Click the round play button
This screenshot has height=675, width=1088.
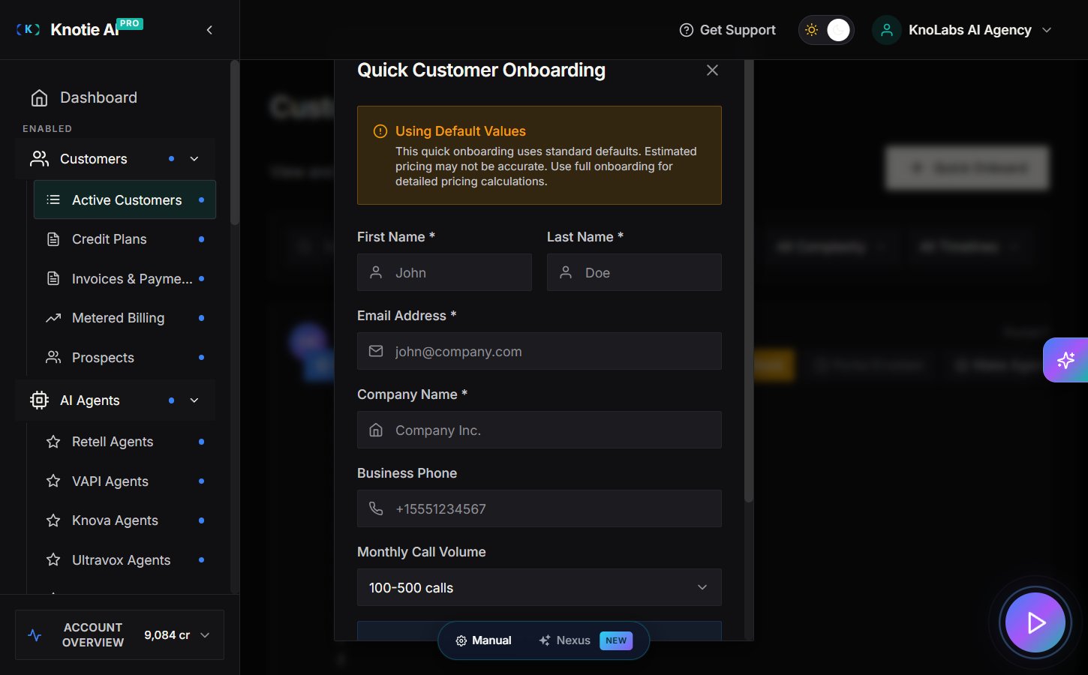coord(1035,622)
